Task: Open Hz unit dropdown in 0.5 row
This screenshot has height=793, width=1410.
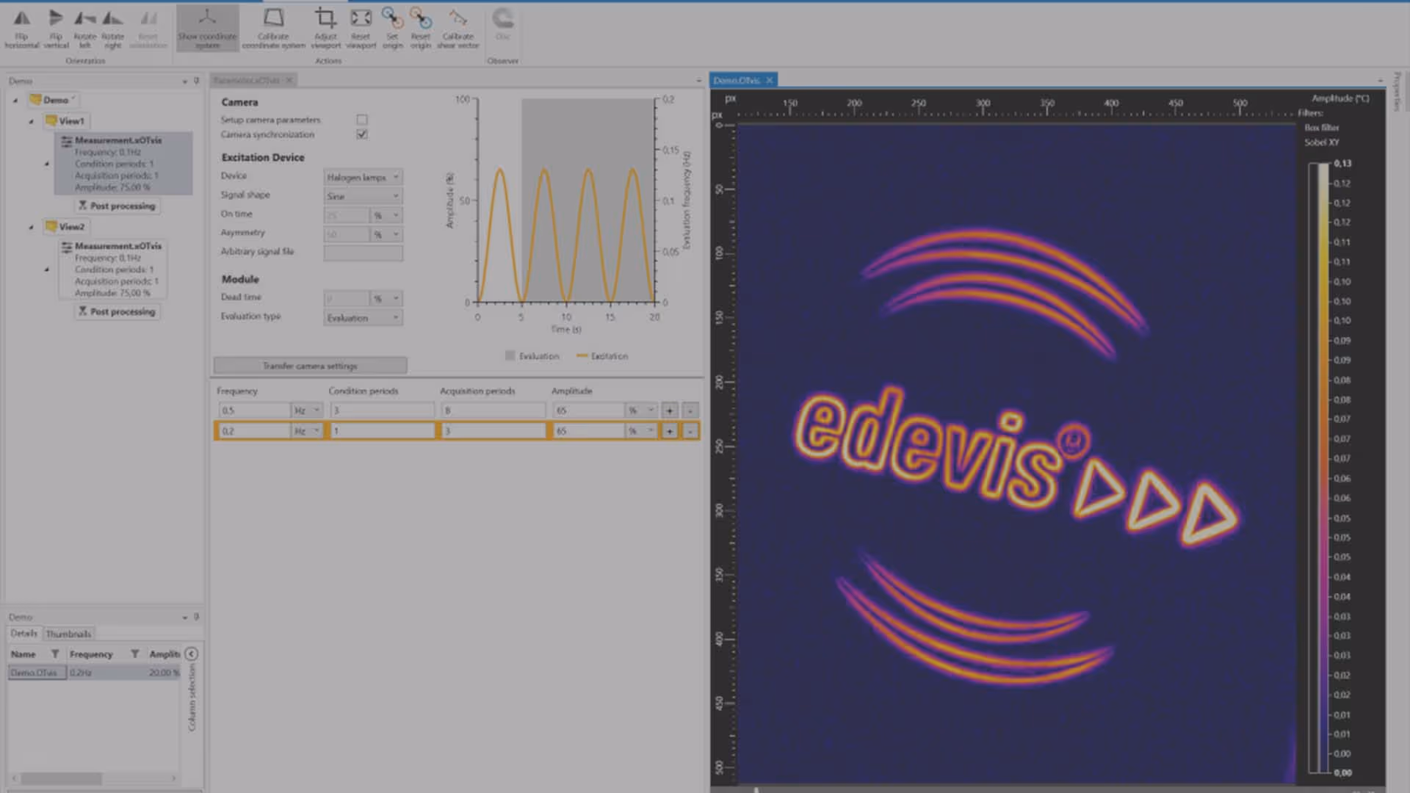Action: pyautogui.click(x=307, y=410)
